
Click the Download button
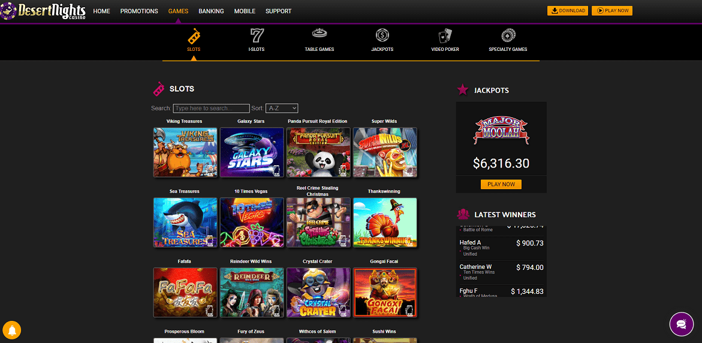568,11
